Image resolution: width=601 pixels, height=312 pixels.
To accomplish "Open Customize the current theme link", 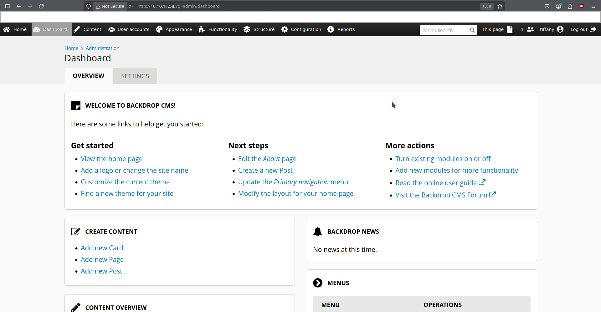I will pyautogui.click(x=125, y=182).
